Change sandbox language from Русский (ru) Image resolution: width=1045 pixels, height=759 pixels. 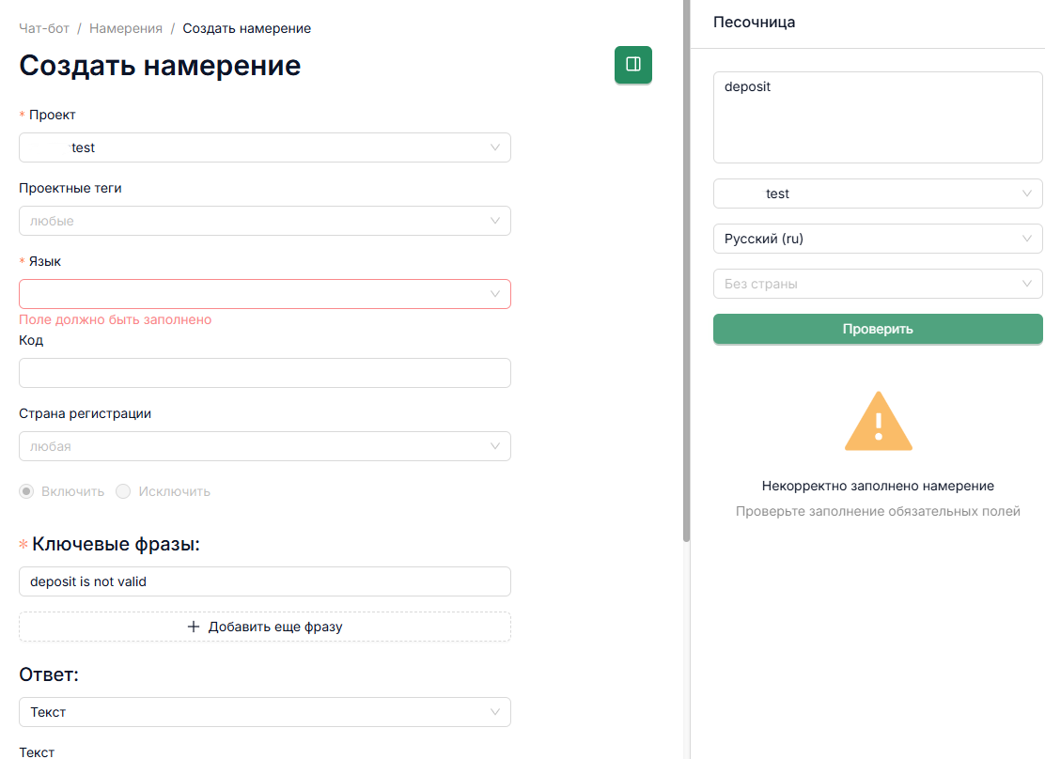[x=878, y=239]
